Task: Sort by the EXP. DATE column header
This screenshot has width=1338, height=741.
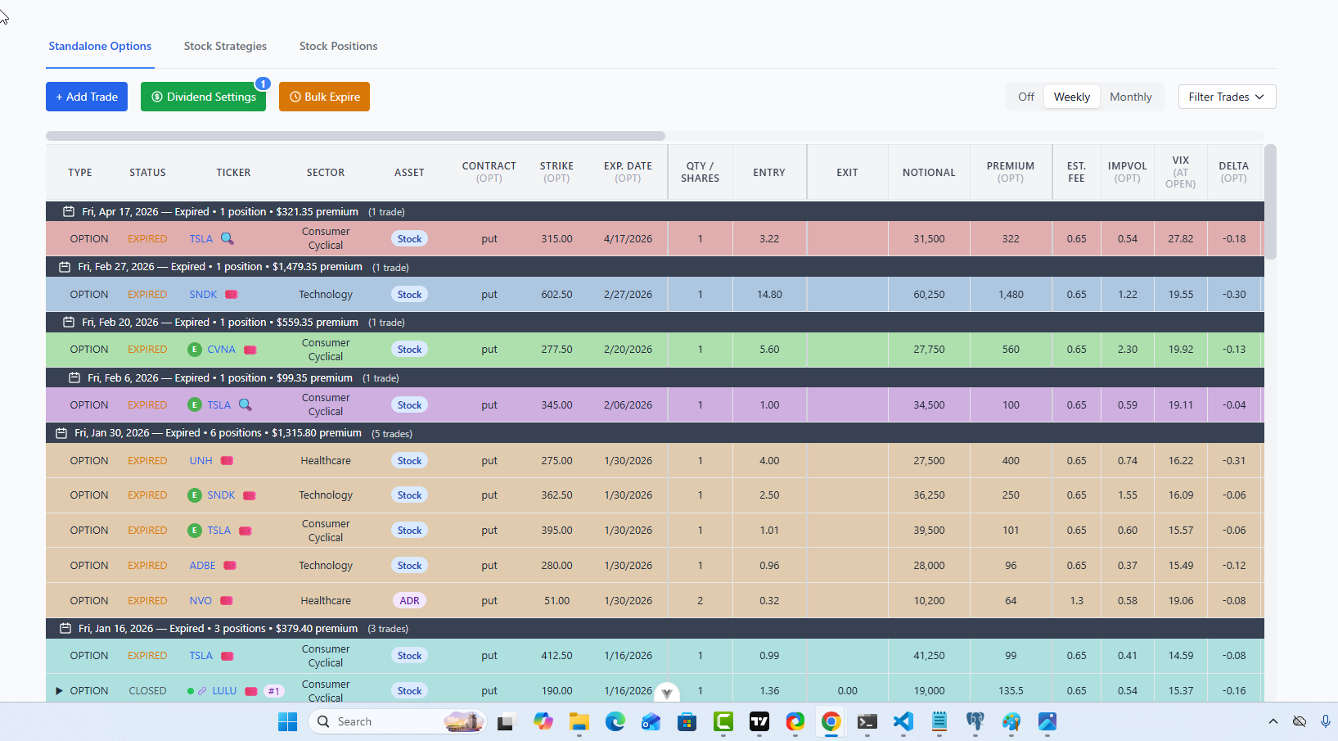Action: (x=628, y=172)
